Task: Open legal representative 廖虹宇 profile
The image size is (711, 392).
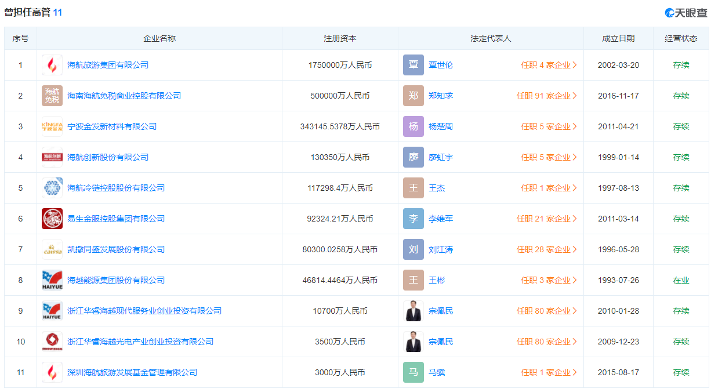Action: point(441,157)
